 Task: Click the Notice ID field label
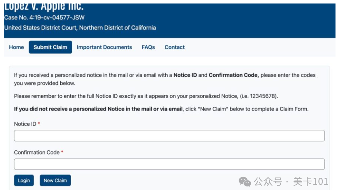point(25,124)
